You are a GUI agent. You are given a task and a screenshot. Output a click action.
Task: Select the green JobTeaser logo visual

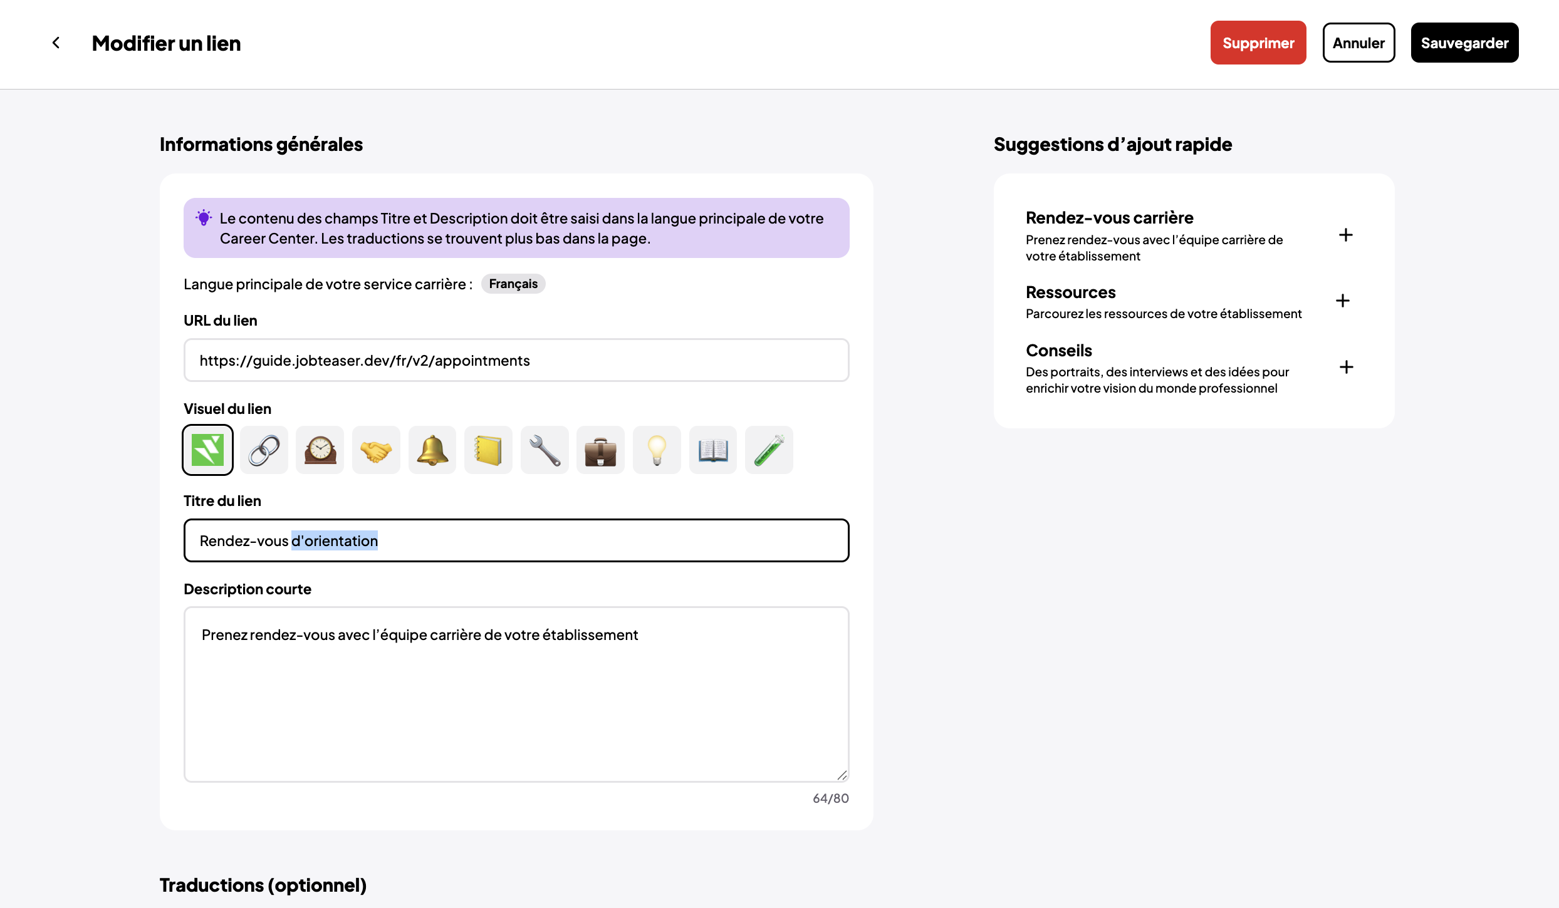pos(207,450)
